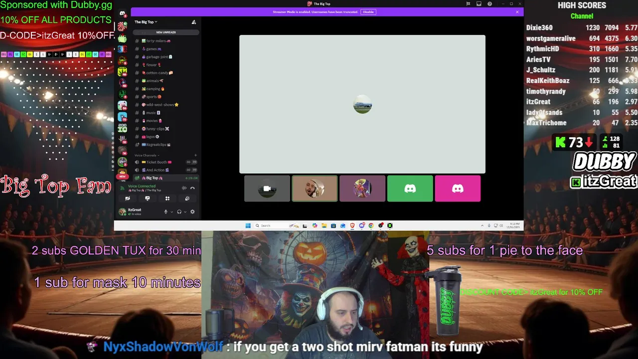Screen dimensions: 638x359
Task: Open the animals channel
Action: pos(166,81)
